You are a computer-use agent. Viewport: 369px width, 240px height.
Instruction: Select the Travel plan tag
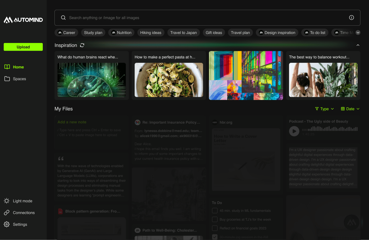point(240,33)
